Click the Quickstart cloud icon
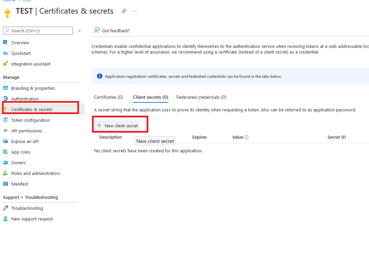The width and height of the screenshot is (369, 253). click(x=5, y=53)
